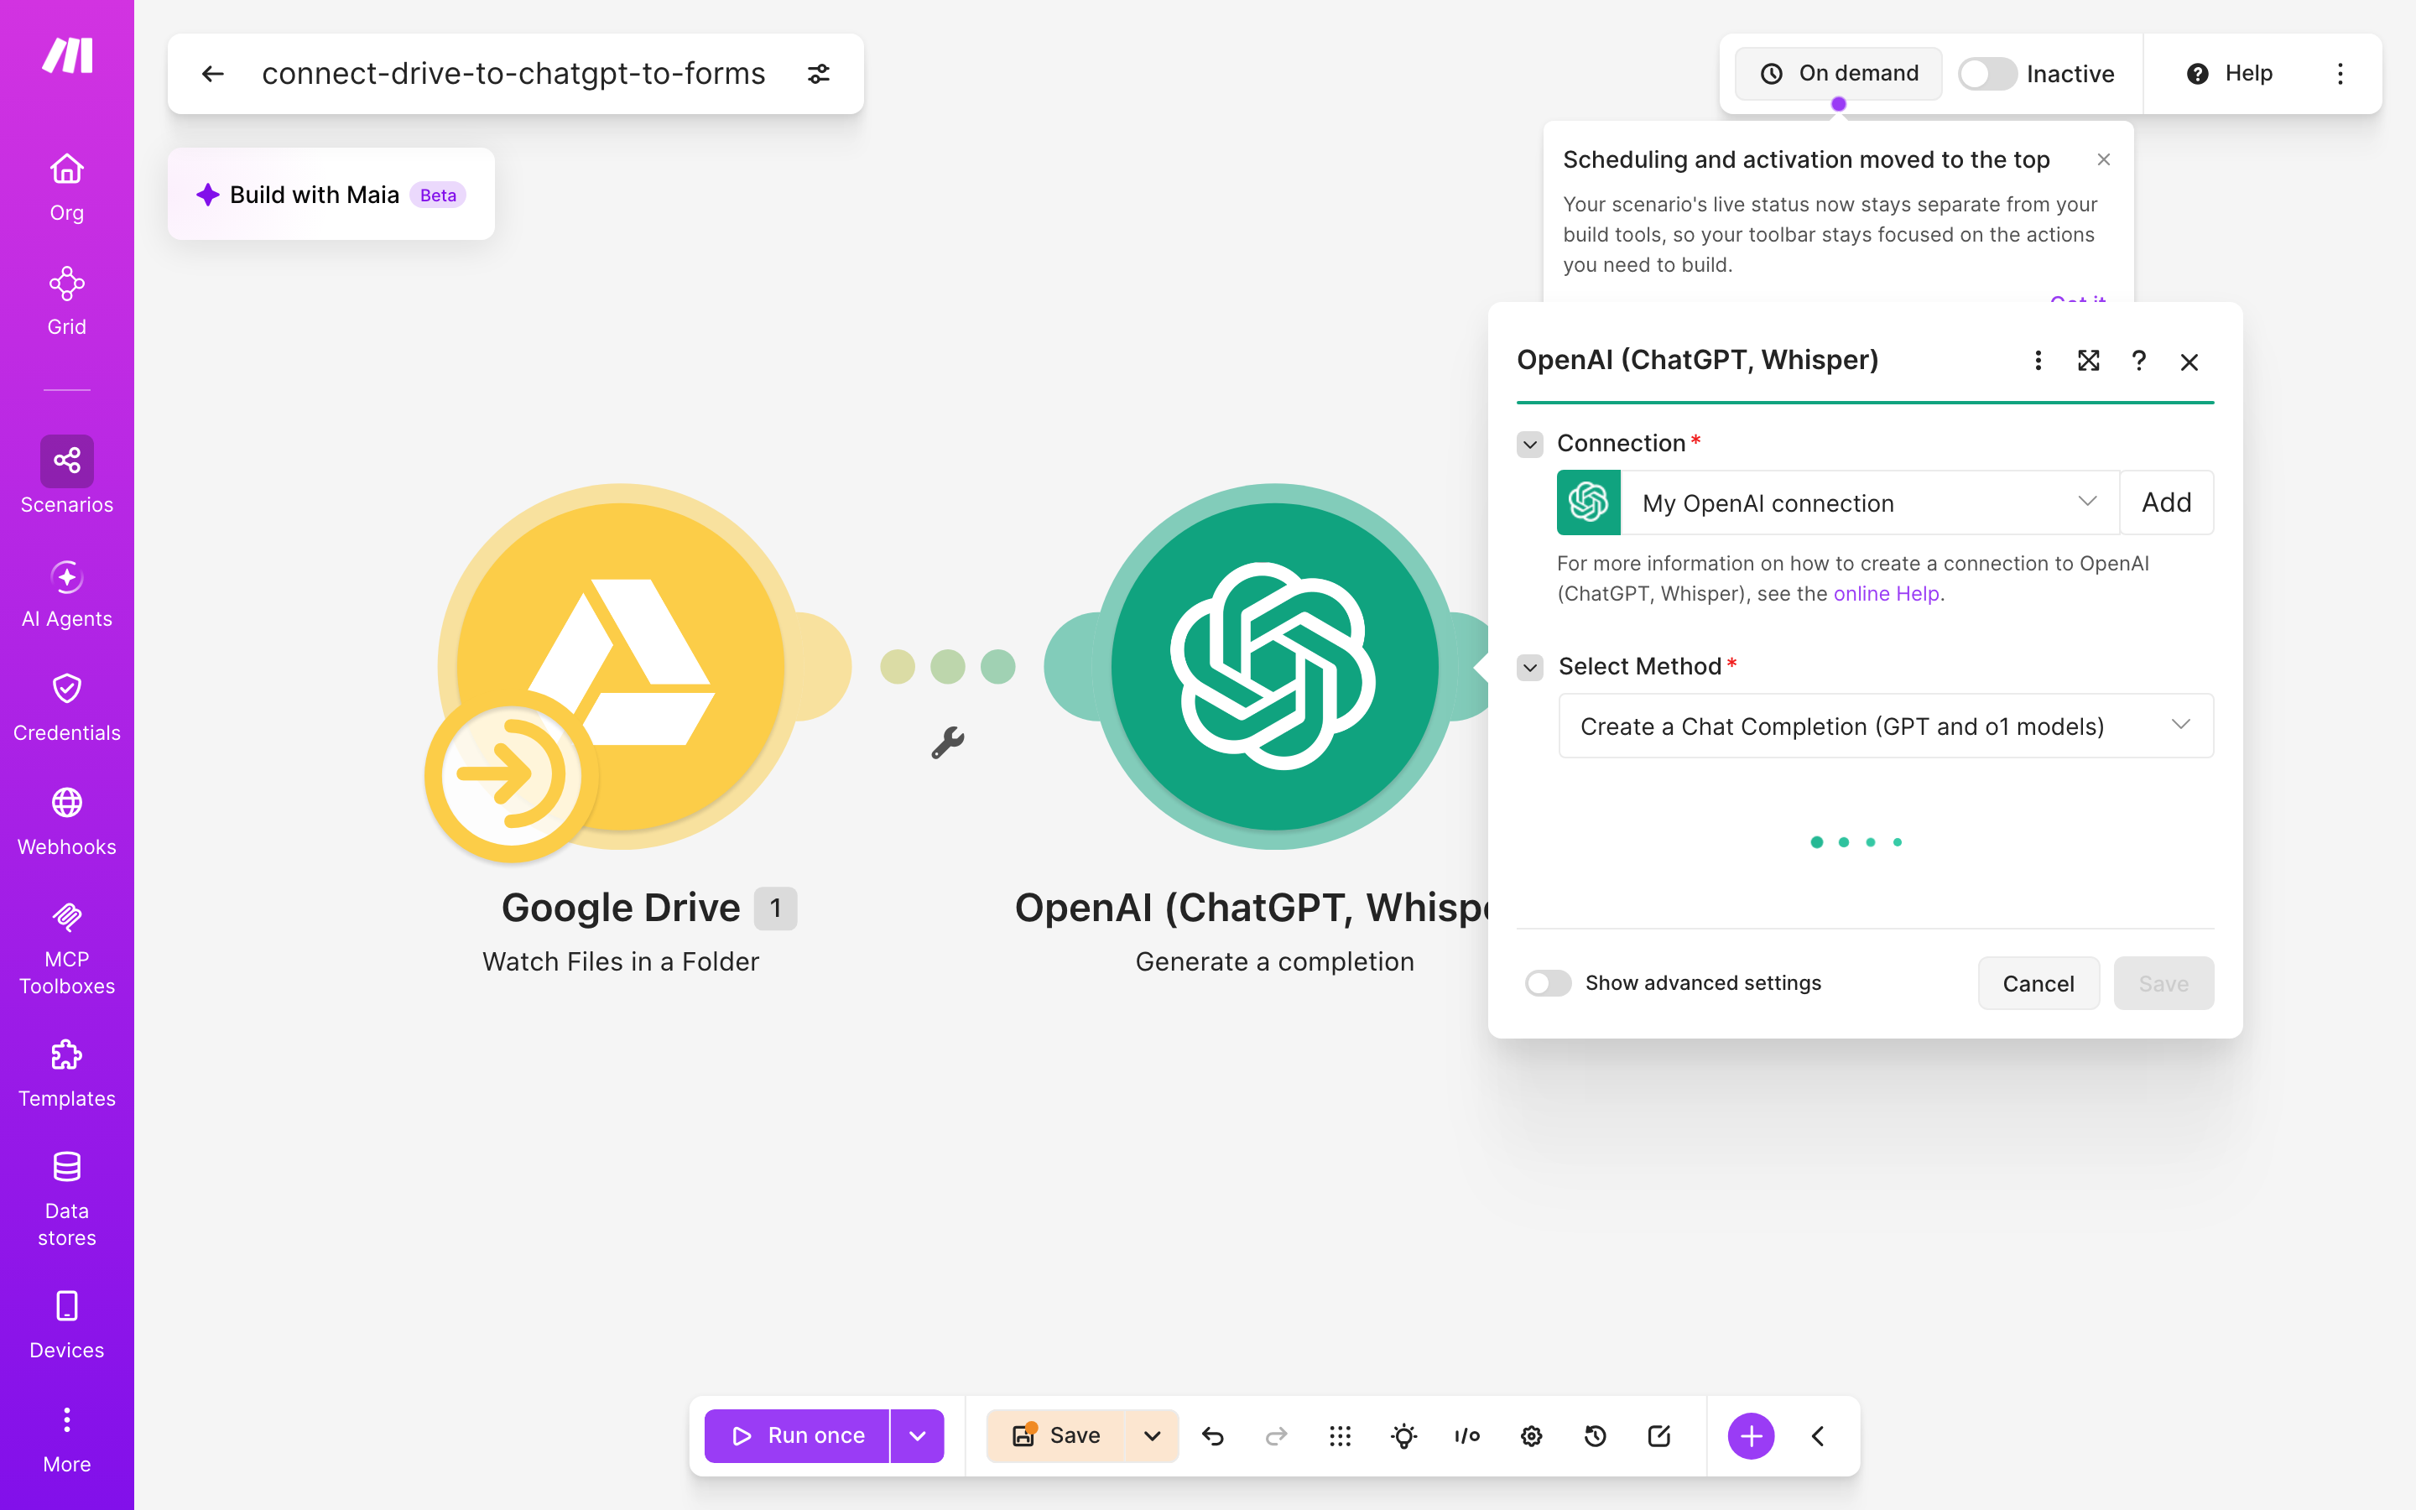2416x1510 pixels.
Task: Click the lightbulb explain flow icon
Action: pos(1403,1436)
